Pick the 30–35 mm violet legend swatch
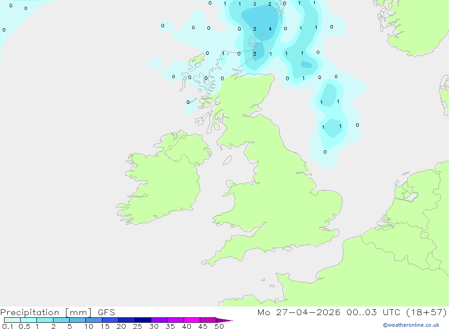The image size is (449, 329). click(x=159, y=320)
